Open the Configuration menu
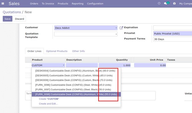The height and width of the screenshot is (113, 192). (x=95, y=4)
